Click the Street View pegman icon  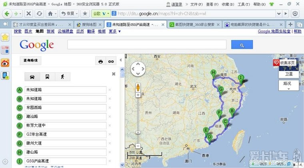(138, 87)
